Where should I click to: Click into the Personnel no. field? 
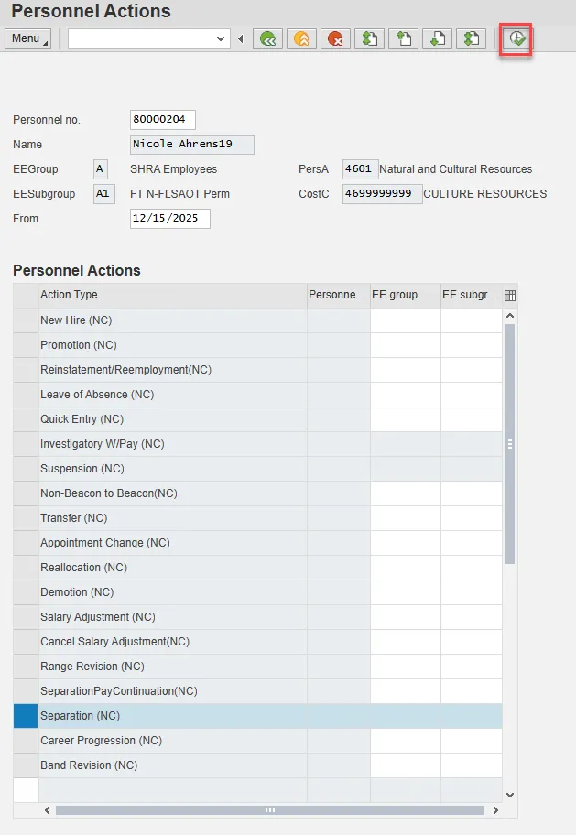(163, 120)
